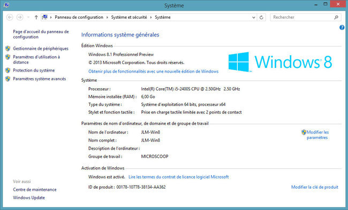The image size is (348, 210).
Task: Click shield icon beside Protection du système
Action: click(8, 70)
